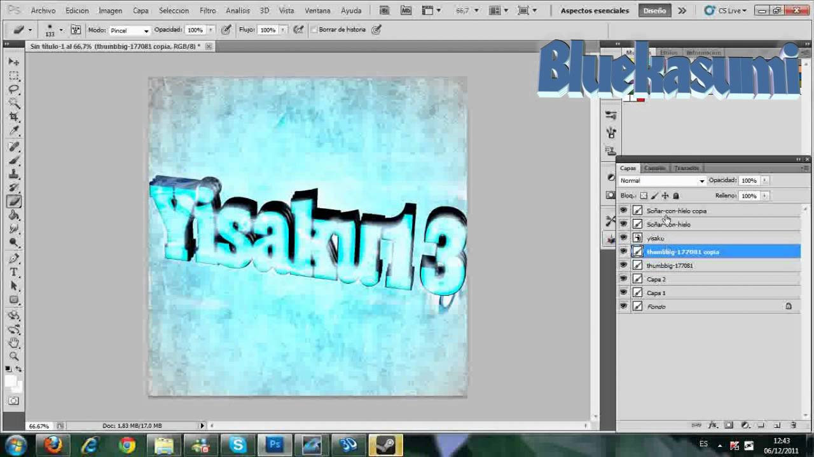Open the layer blend mode Normal dropdown
Screen dimensions: 814x457
click(662, 181)
